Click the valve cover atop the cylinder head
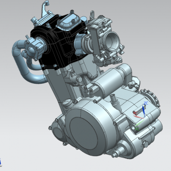Screen dimensions: 171x171 pyautogui.click(x=68, y=23)
